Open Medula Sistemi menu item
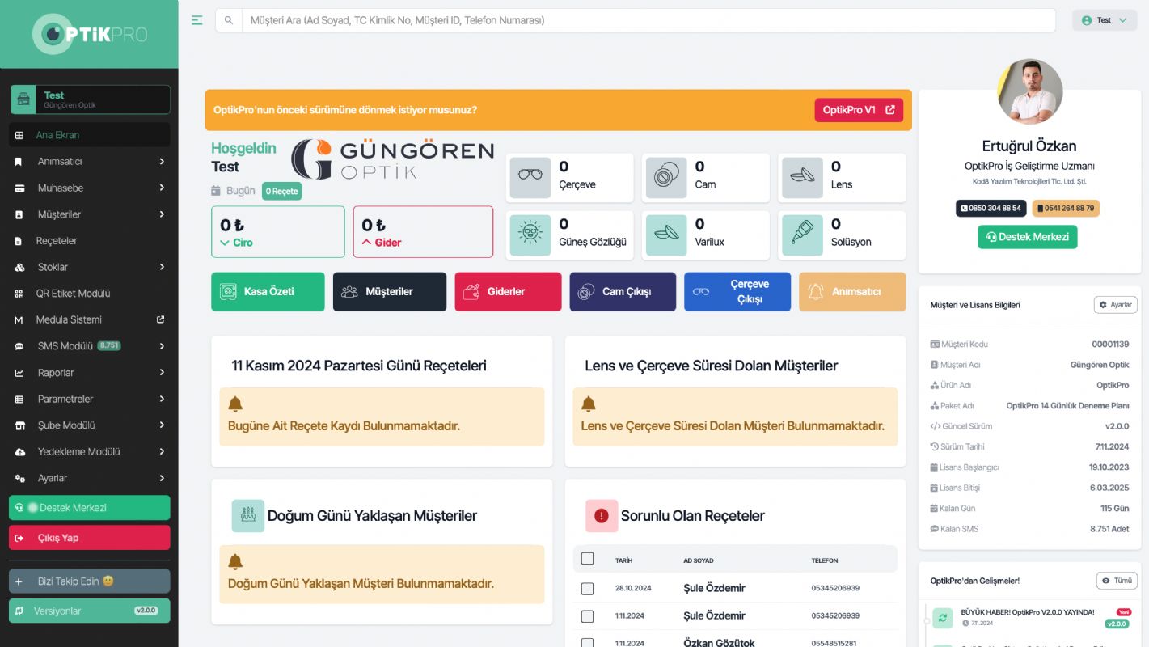 pyautogui.click(x=90, y=319)
